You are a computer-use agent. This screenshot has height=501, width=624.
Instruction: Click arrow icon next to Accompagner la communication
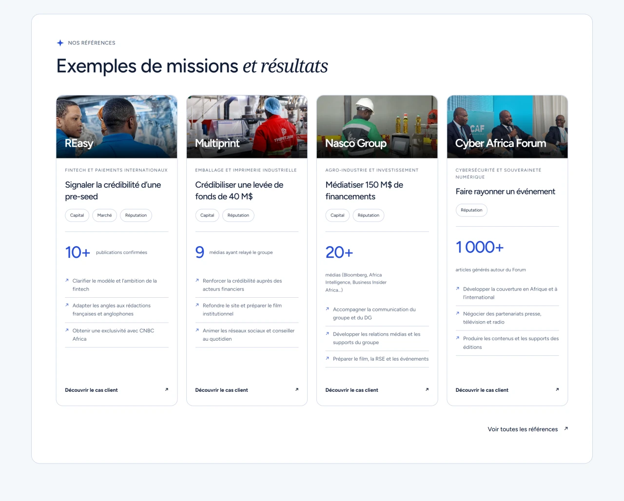[328, 308]
